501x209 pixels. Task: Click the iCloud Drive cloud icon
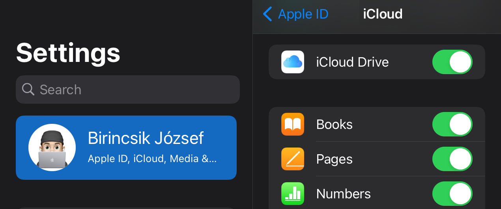click(292, 62)
